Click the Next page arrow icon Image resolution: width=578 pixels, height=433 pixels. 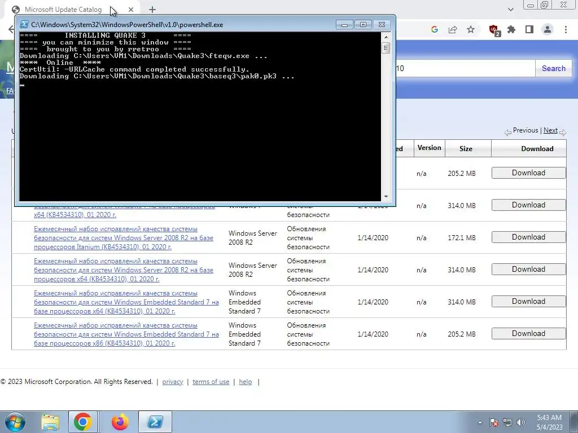point(563,132)
